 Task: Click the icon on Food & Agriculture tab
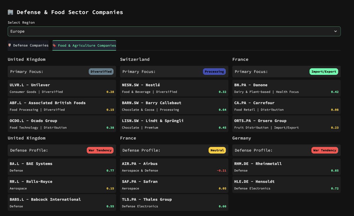pos(55,46)
